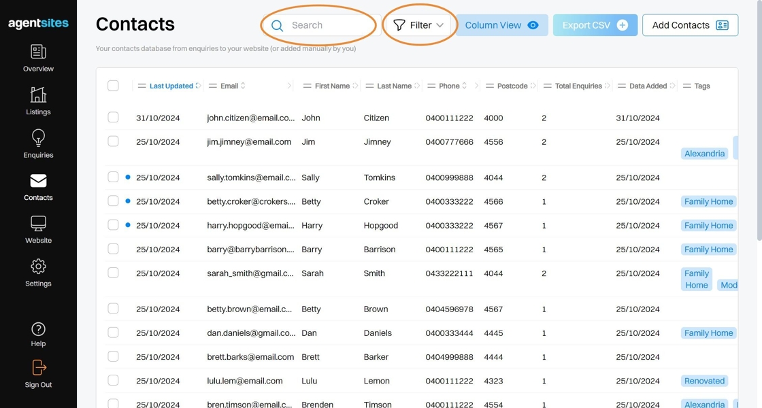Check the Betty Brown row checkbox
Image resolution: width=762 pixels, height=408 pixels.
click(113, 309)
